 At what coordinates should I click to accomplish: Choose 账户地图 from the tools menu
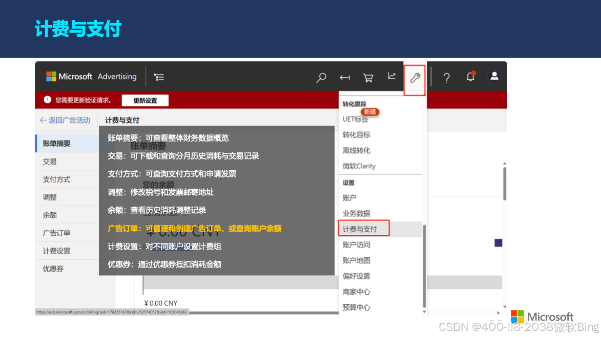click(357, 260)
